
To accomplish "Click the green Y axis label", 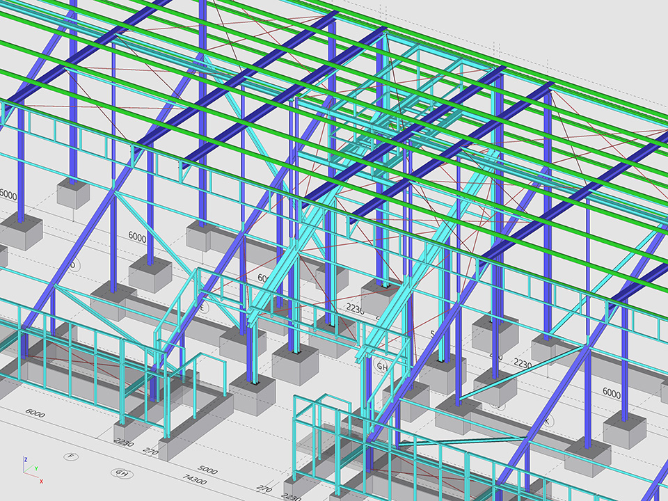I will point(36,469).
